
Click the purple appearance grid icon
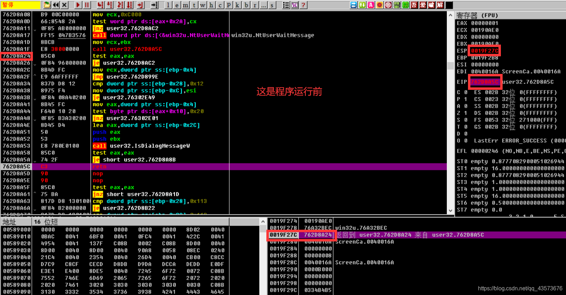[x=294, y=5]
